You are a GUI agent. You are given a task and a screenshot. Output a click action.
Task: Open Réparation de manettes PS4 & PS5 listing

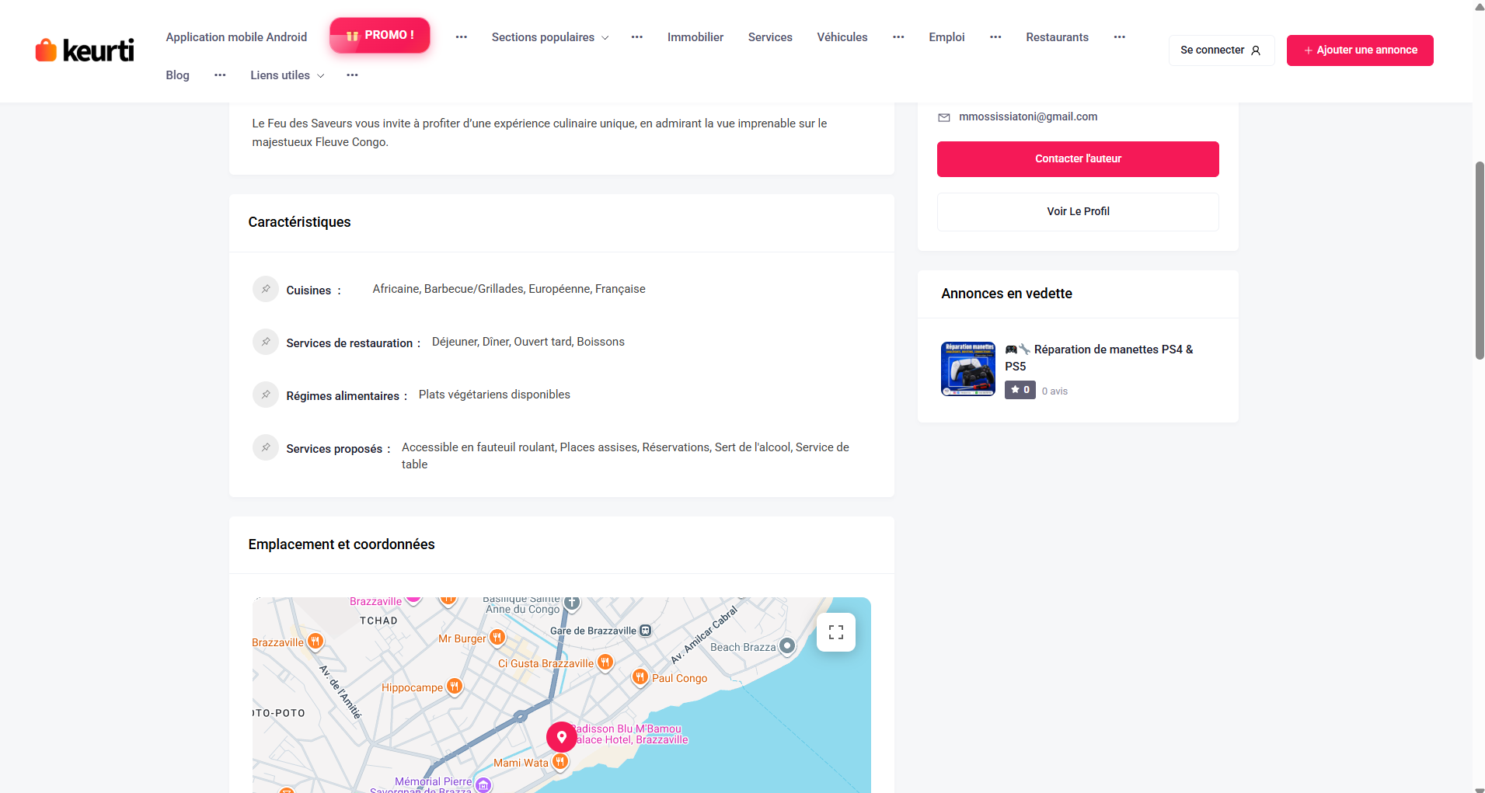(1099, 358)
